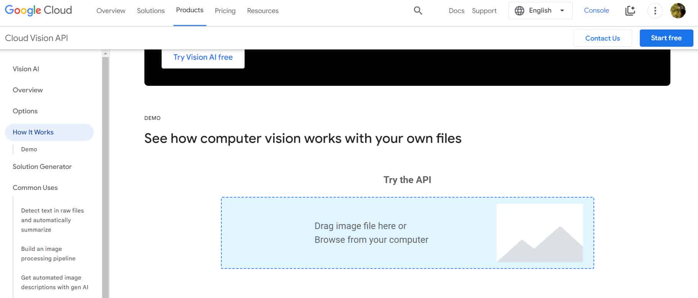
Task: Click the Start free button
Action: tap(666, 38)
